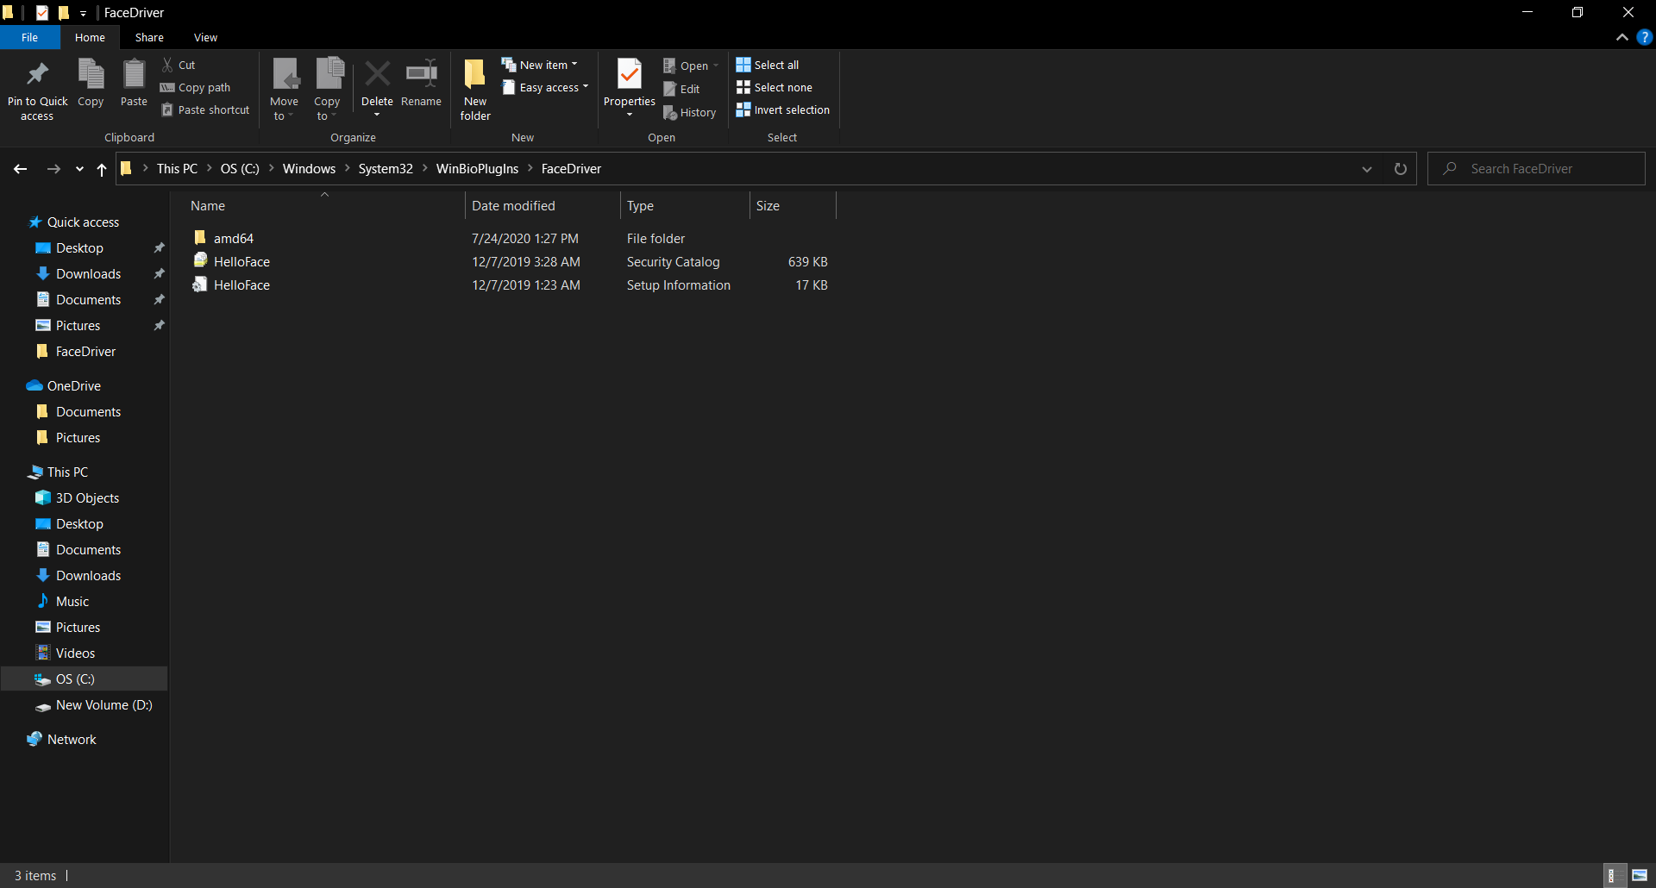Select the HelloFace Setup Information file
The height and width of the screenshot is (888, 1656).
(x=511, y=285)
